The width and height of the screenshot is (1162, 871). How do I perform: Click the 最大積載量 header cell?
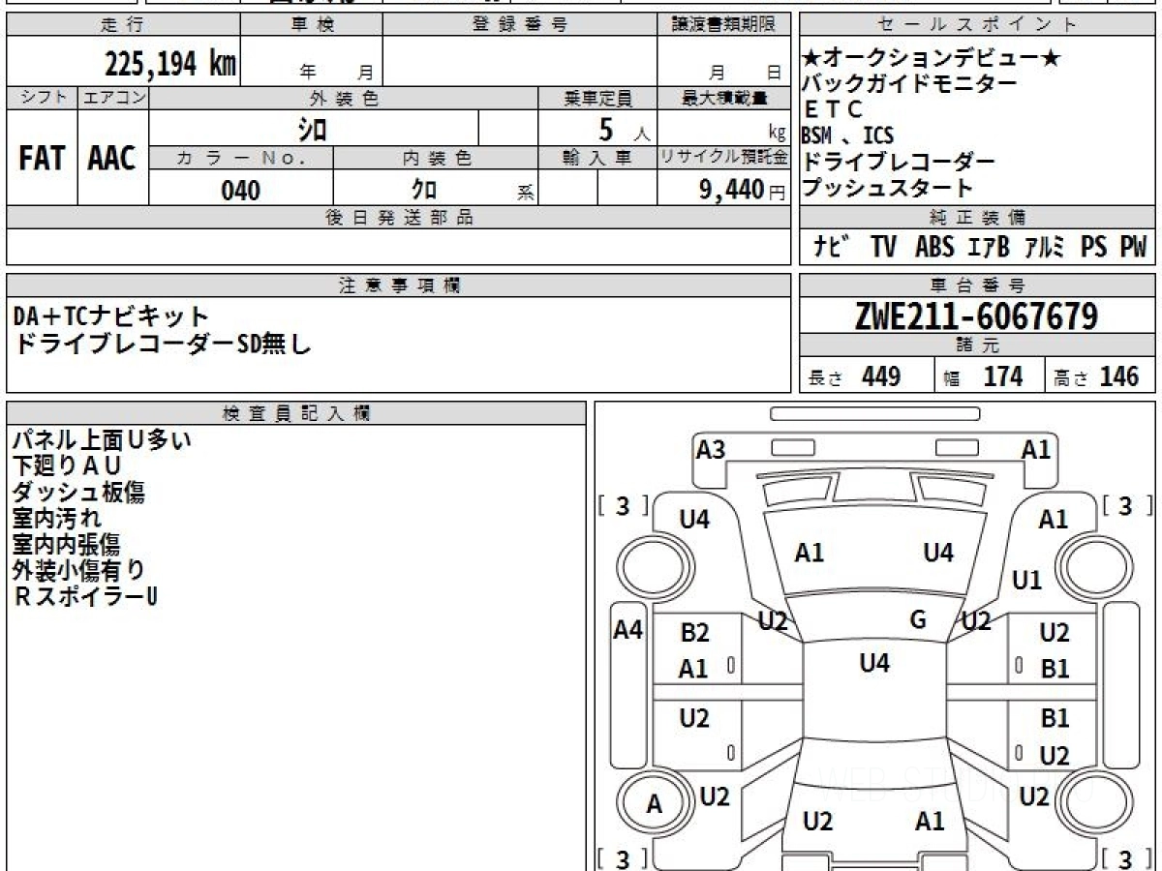click(x=723, y=98)
